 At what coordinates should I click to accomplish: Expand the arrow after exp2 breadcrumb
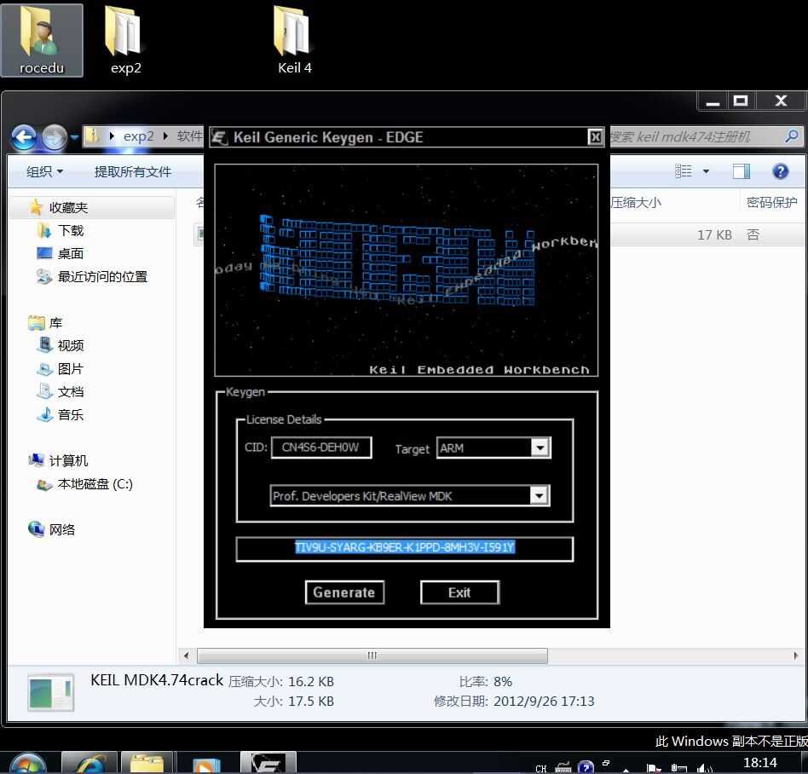click(165, 136)
